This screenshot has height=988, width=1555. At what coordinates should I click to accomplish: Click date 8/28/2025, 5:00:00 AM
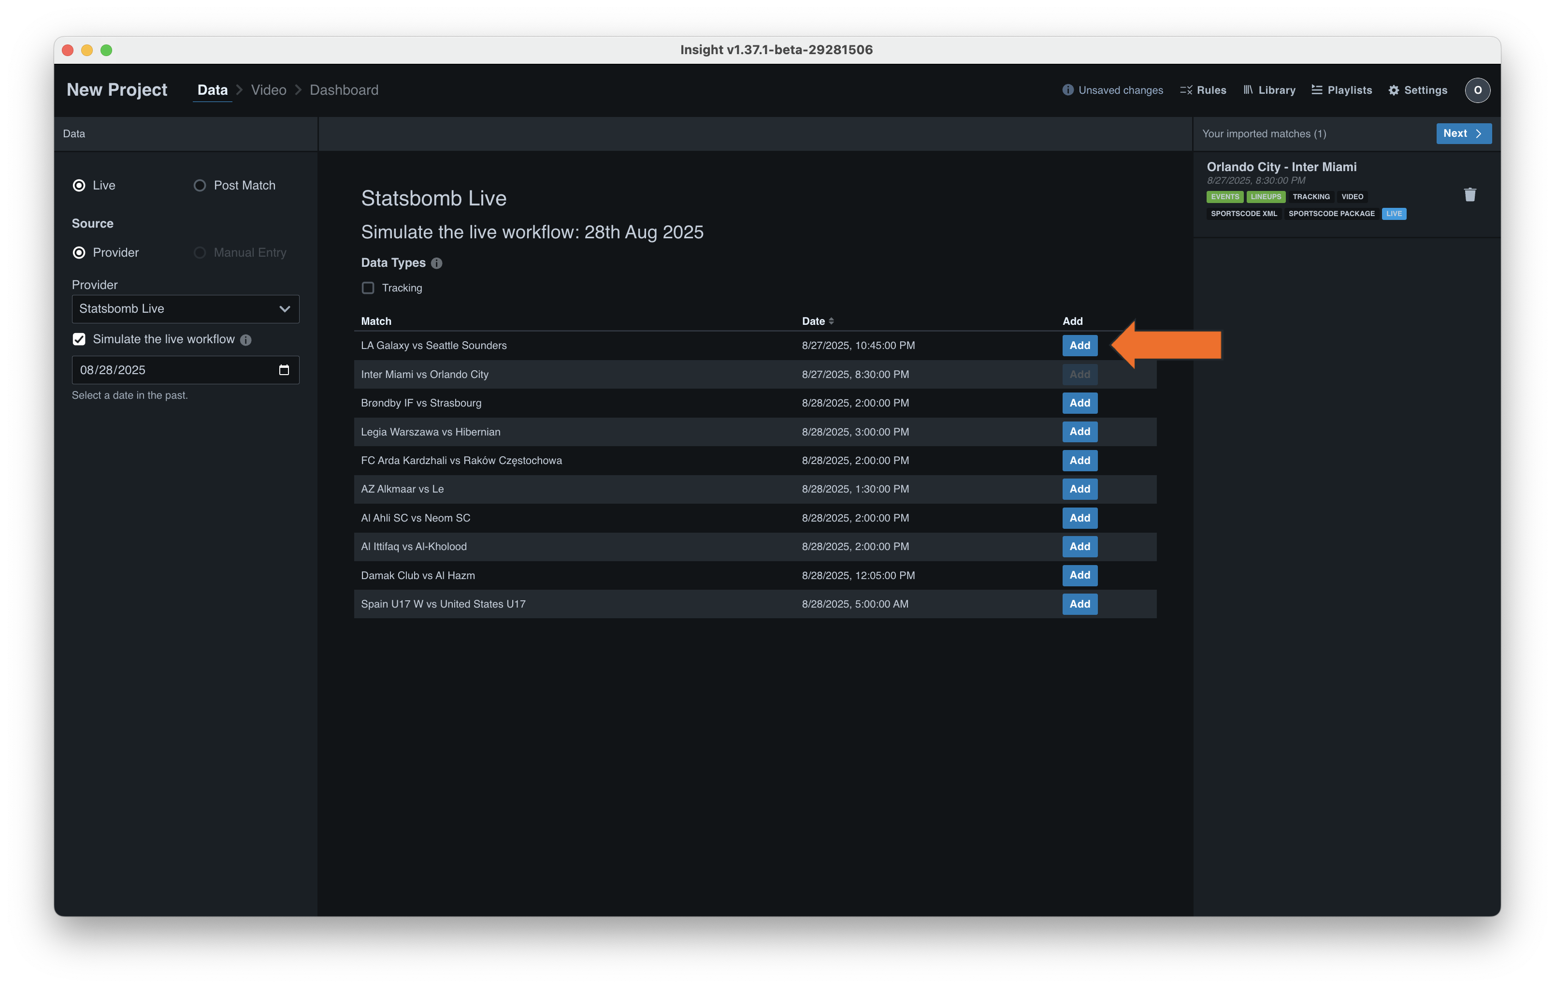pyautogui.click(x=855, y=604)
